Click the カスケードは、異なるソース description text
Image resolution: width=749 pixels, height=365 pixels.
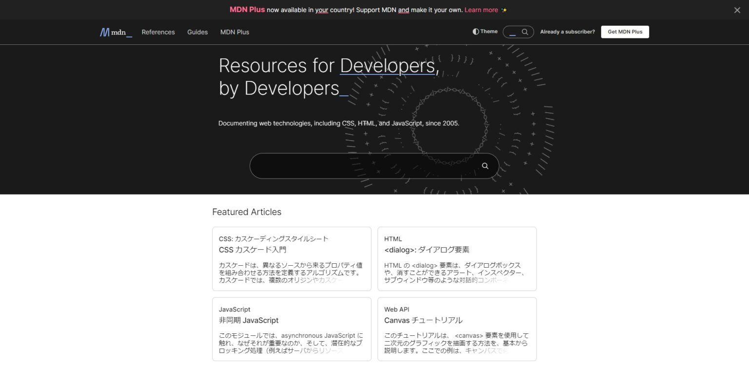pyautogui.click(x=291, y=273)
